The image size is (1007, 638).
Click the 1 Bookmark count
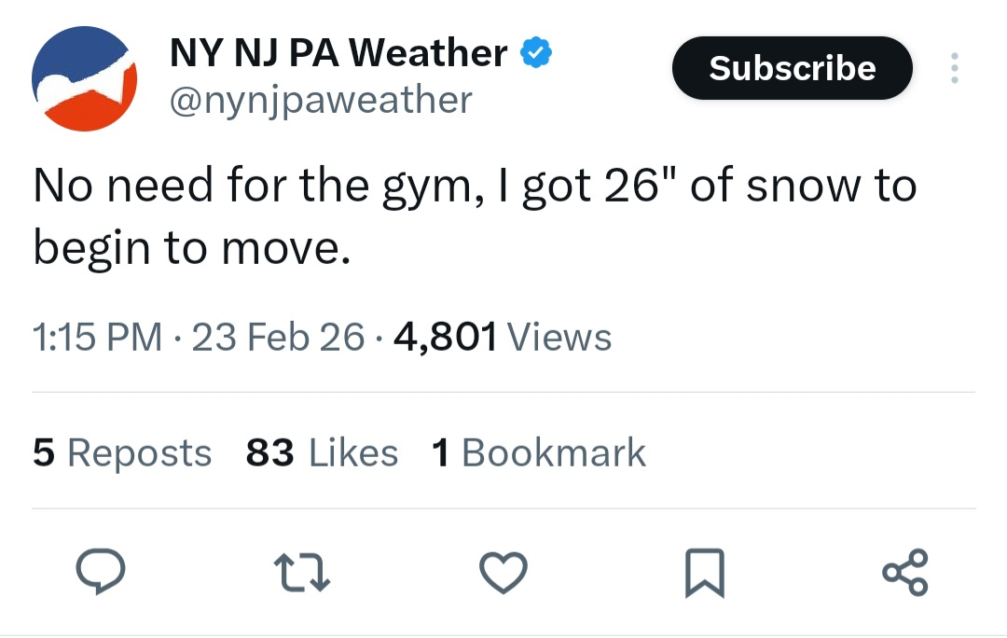click(538, 453)
